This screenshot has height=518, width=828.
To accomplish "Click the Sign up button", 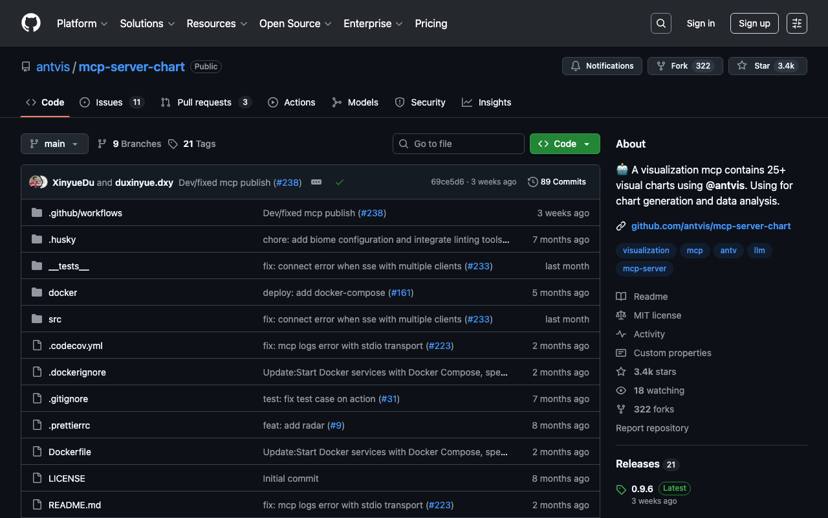I will (754, 23).
